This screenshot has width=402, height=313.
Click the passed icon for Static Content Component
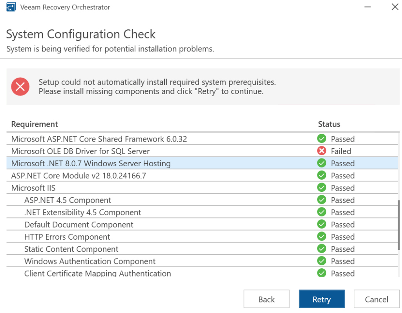pyautogui.click(x=322, y=249)
